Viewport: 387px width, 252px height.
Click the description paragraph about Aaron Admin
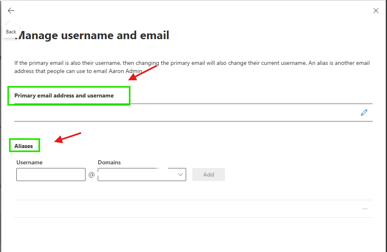192,67
